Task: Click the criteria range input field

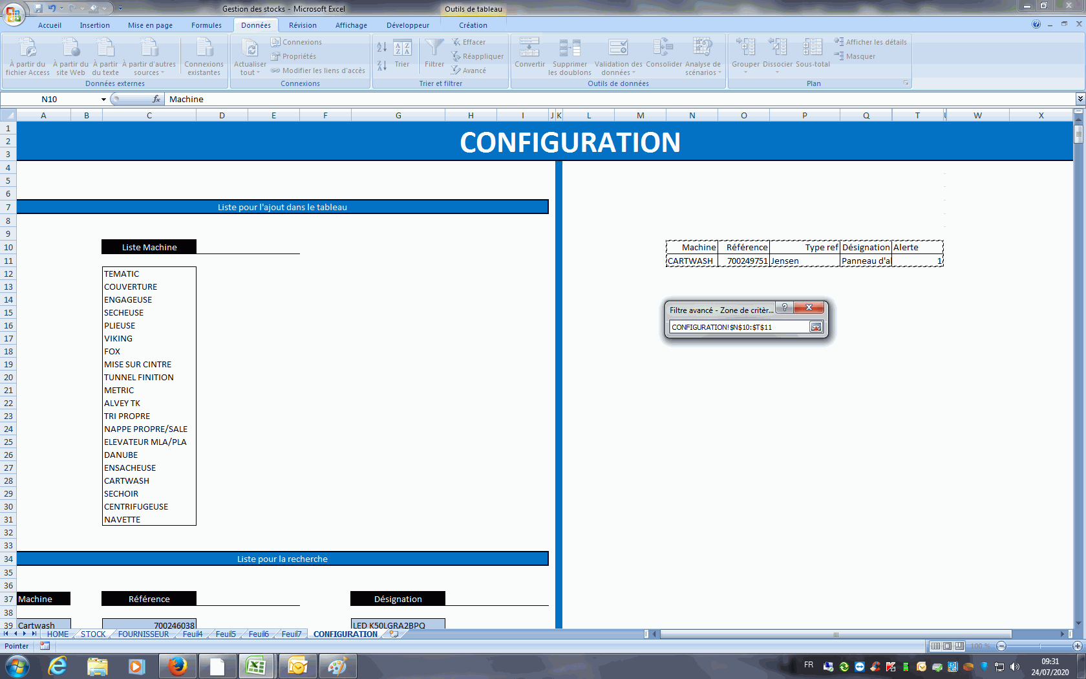Action: 740,327
